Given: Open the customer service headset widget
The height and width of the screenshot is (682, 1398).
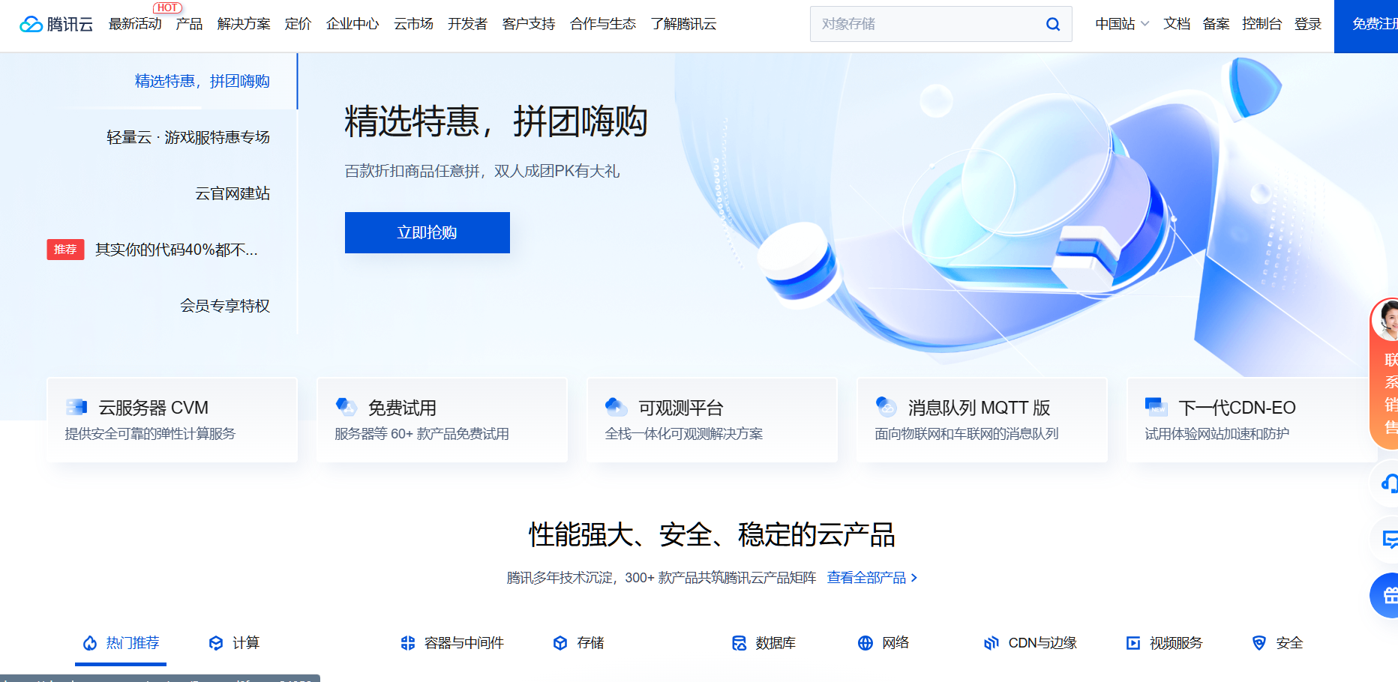Looking at the screenshot, I should click(1386, 483).
